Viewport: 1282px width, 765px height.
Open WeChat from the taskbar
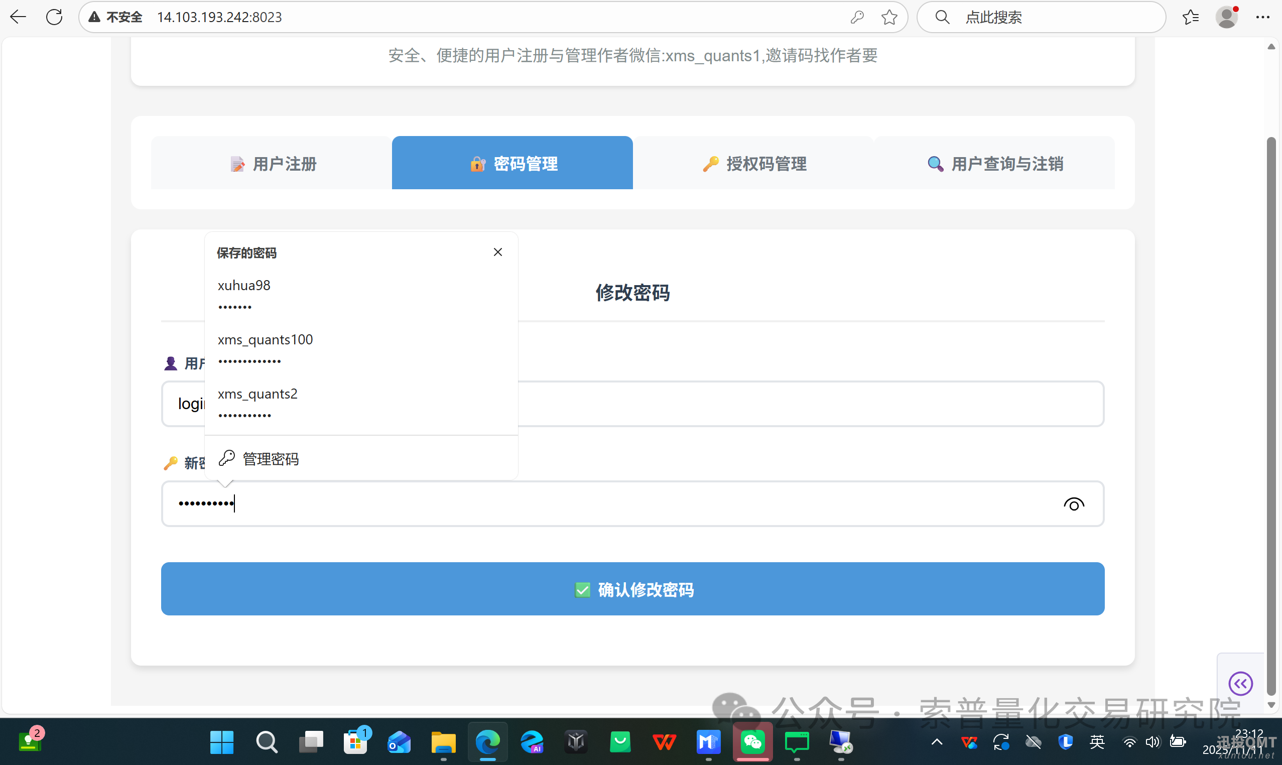[x=752, y=742]
